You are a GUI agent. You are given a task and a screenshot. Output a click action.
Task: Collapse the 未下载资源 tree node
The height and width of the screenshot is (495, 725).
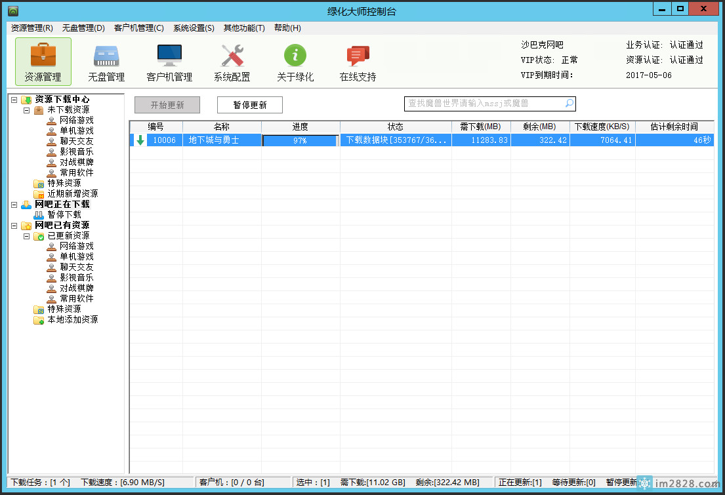tap(27, 110)
